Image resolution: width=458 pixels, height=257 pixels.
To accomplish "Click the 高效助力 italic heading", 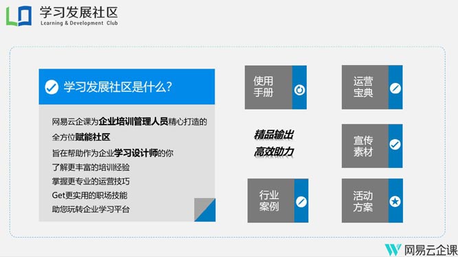I will [274, 151].
